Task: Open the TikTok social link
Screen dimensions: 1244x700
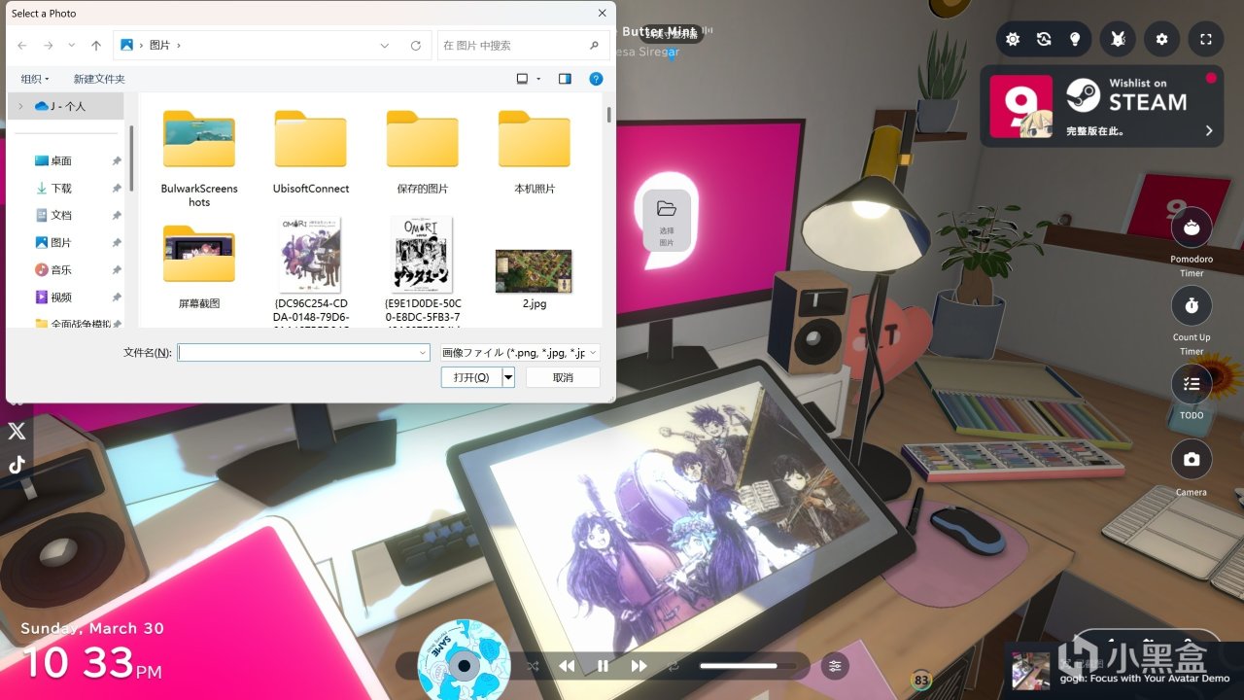Action: pyautogui.click(x=17, y=465)
